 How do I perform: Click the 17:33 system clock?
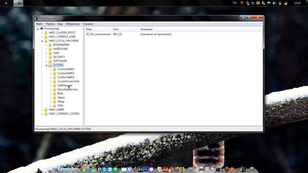click(297, 3)
